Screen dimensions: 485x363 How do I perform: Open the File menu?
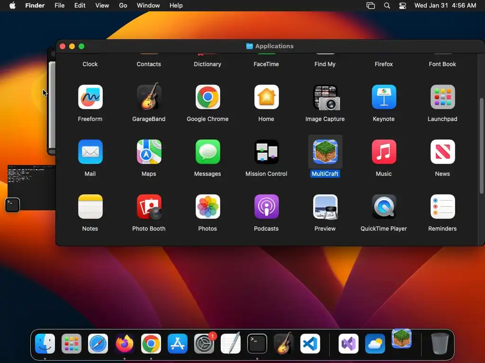pyautogui.click(x=59, y=6)
